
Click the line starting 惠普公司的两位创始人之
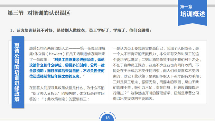pyautogui.click(x=67, y=48)
